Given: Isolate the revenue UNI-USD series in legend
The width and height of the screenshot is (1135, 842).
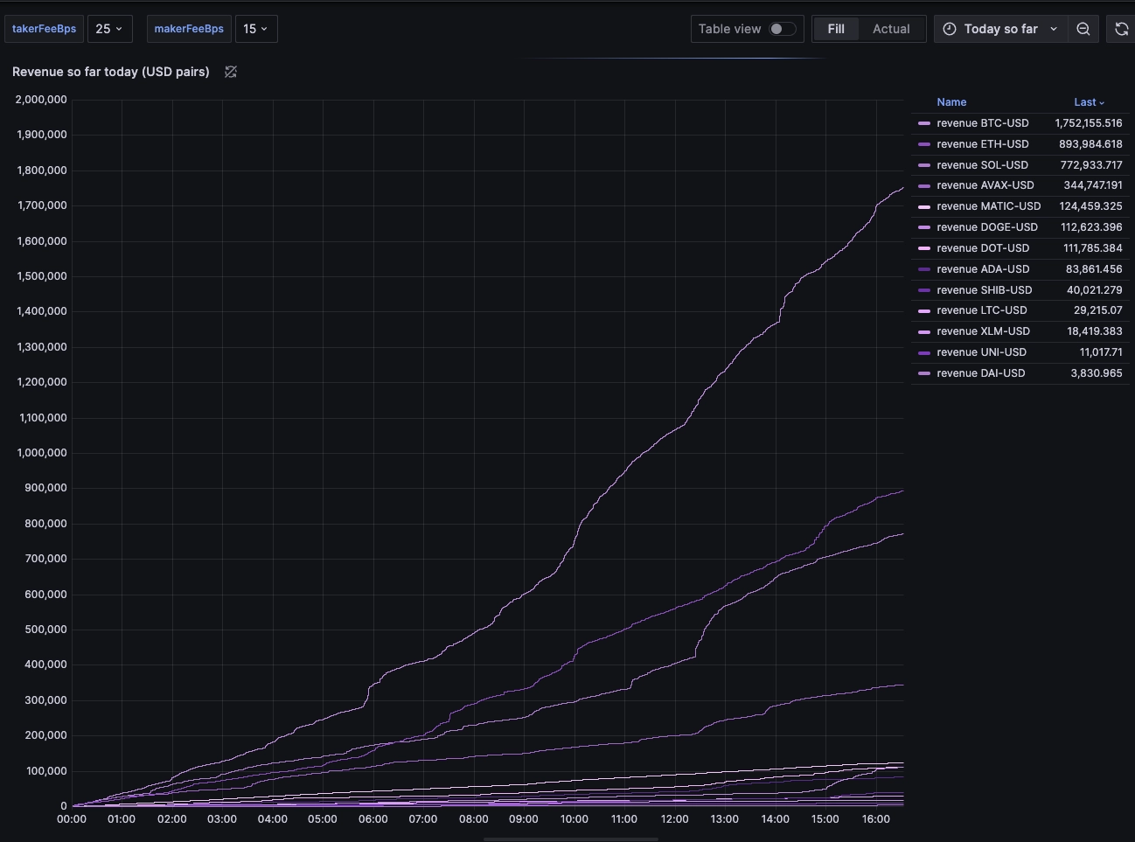Looking at the screenshot, I should point(981,352).
